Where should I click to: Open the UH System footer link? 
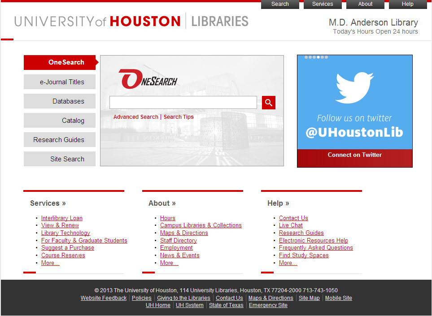190,305
